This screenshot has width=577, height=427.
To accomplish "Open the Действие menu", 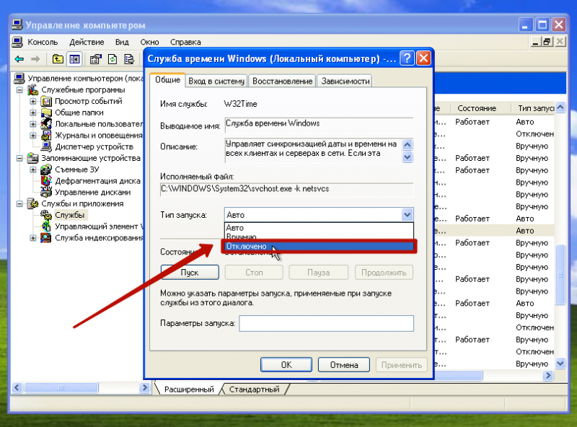I will 87,42.
